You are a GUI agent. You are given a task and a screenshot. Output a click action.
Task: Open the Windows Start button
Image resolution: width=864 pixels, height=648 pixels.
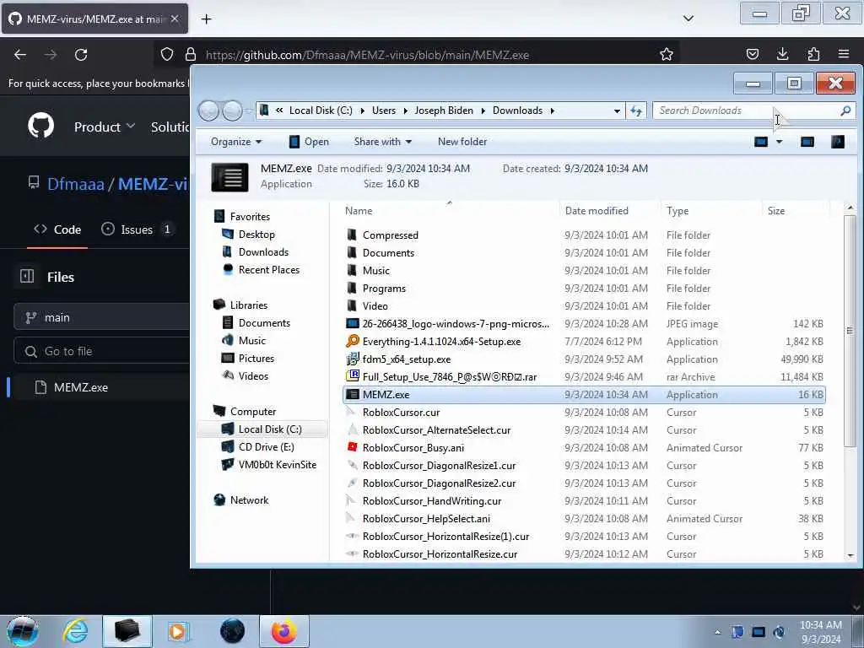coord(22,631)
